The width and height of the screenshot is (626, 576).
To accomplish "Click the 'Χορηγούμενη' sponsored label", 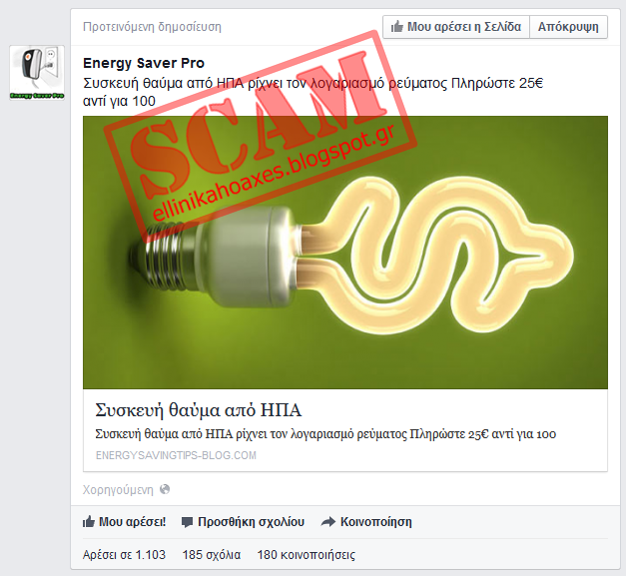I will 118,490.
